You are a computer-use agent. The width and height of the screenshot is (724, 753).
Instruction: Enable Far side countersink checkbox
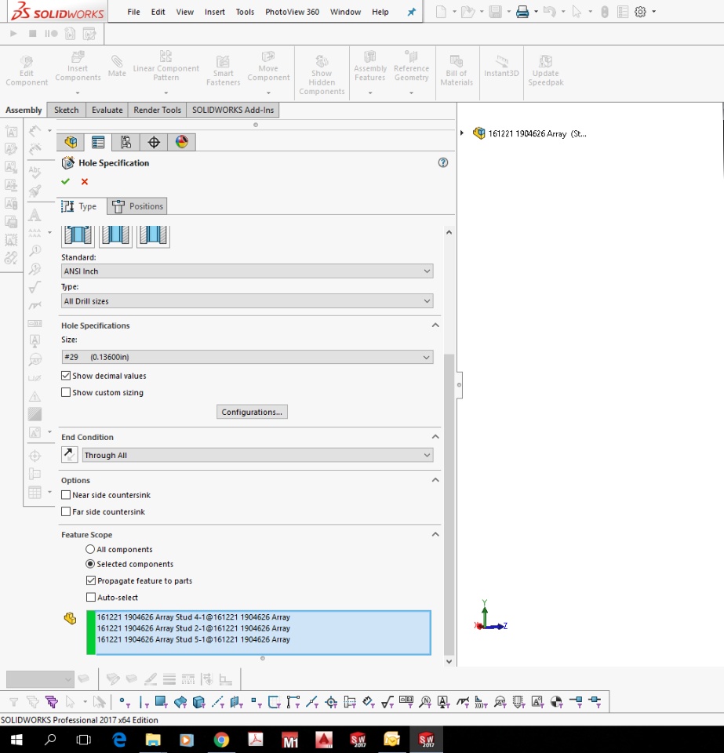click(x=66, y=511)
